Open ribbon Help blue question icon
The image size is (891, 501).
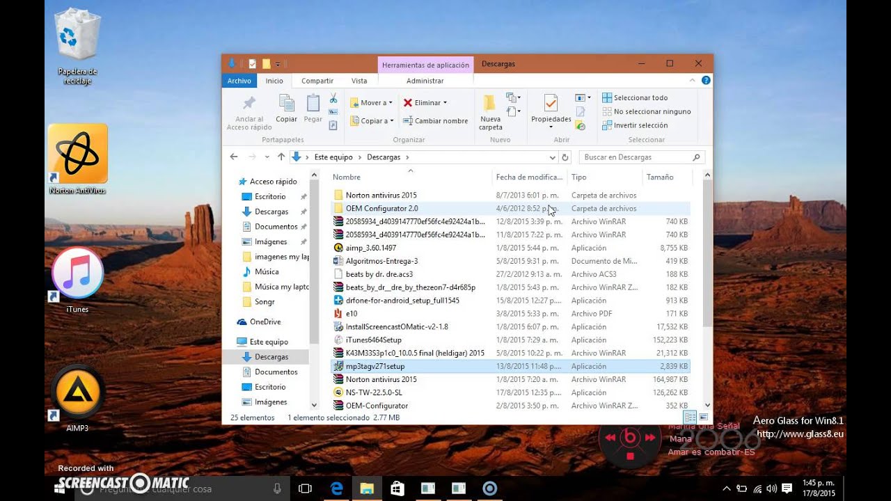click(x=706, y=81)
